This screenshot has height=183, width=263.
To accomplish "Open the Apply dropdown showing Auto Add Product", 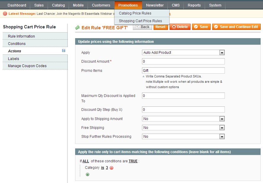I will [x=183, y=53].
